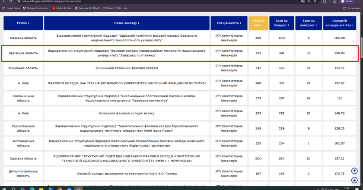Open the taskbar search magnifier icon
This screenshot has height=190, width=363.
[x=13, y=189]
